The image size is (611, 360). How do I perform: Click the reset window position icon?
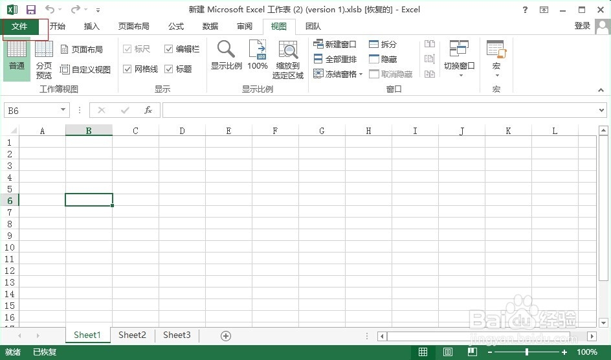tap(429, 74)
